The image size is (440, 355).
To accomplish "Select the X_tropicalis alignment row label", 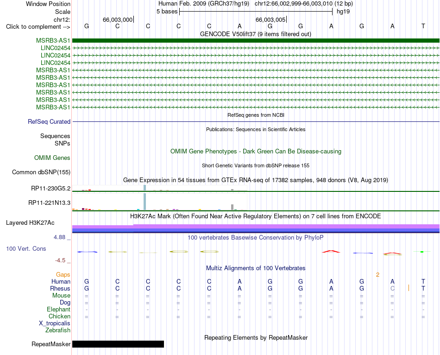I will (55, 323).
